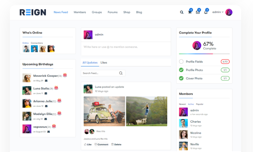The height and width of the screenshot is (152, 253).
Task: Click birthday cake icon next to vapvarun
Action: (x=54, y=126)
